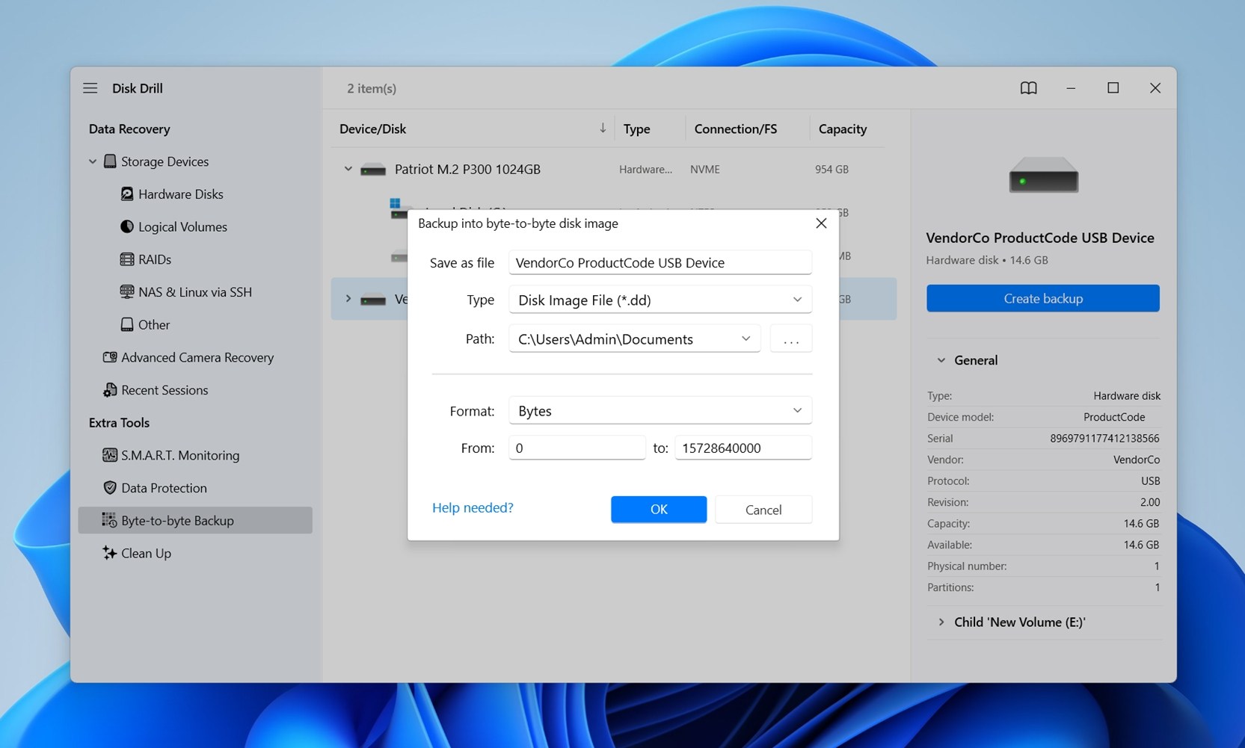Click the Capacity column header
Viewport: 1245px width, 748px height.
click(x=843, y=129)
